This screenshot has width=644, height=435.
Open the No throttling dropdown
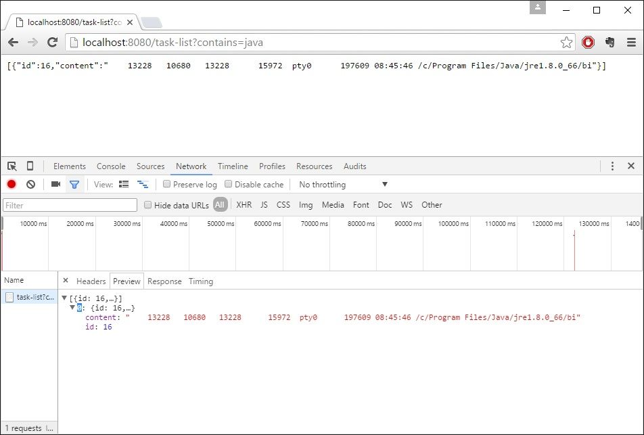click(x=343, y=185)
